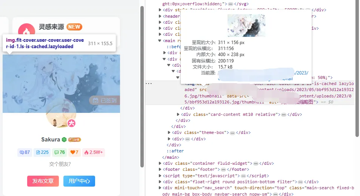Screen dimensions: 360x196
Task: Click the 文件大小 15.7 kB value
Action: [225, 67]
